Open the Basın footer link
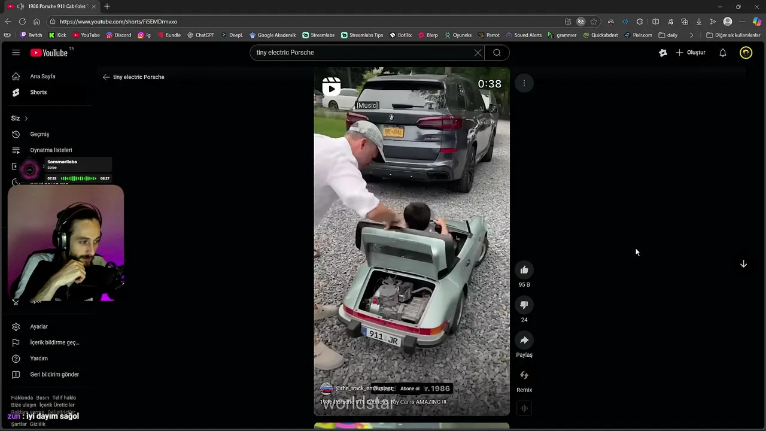The image size is (766, 431). (x=42, y=398)
